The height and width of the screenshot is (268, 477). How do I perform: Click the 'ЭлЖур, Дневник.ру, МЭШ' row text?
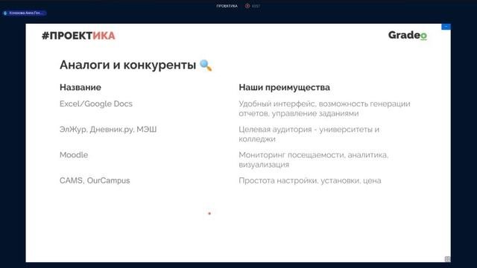coord(108,130)
